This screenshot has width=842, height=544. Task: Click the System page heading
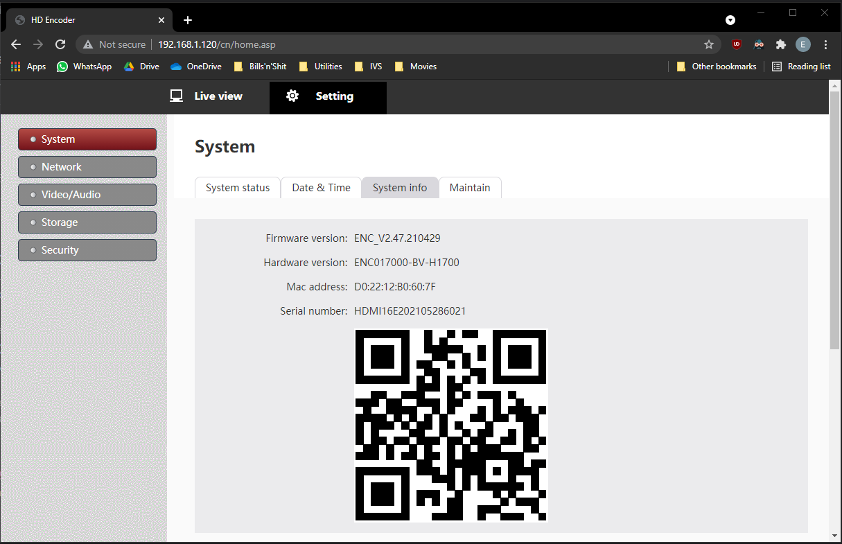pos(225,147)
